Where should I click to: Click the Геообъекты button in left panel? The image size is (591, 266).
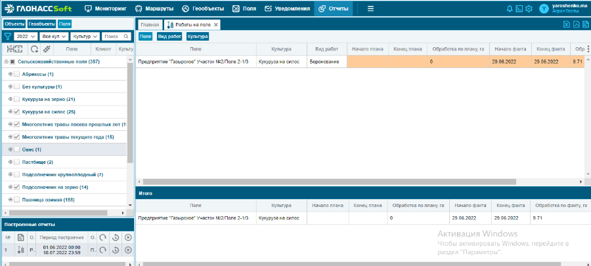pyautogui.click(x=42, y=24)
